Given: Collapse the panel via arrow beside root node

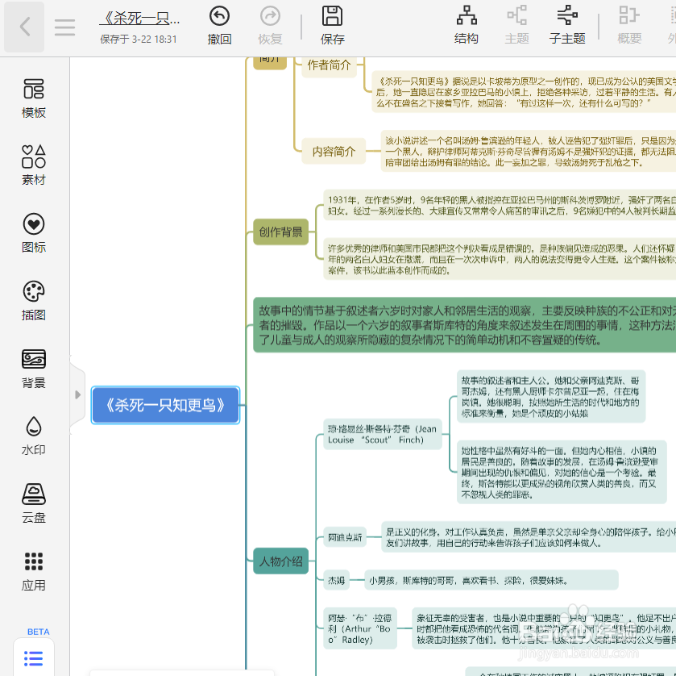Looking at the screenshot, I should click(x=77, y=394).
